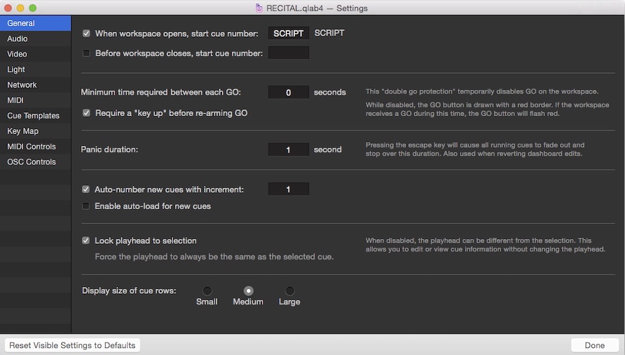This screenshot has width=625, height=355.
Task: Enable auto-load for new cues
Action: coord(86,206)
